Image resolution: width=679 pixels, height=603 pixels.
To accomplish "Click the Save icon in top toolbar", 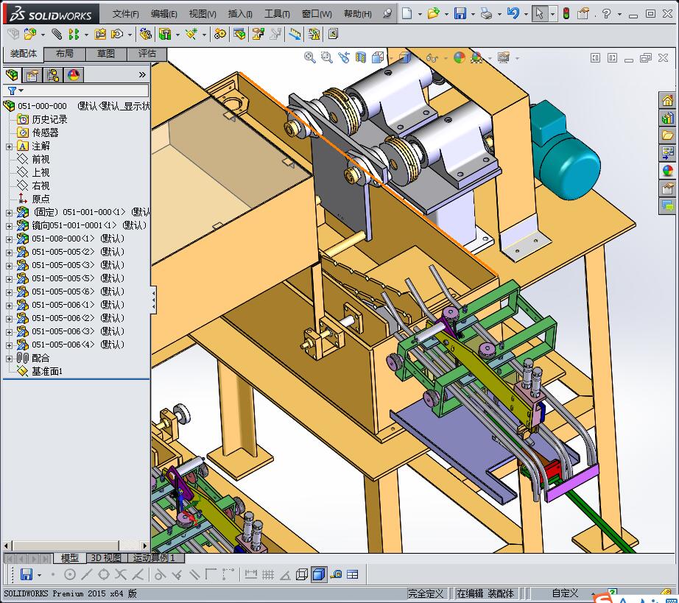I will tap(460, 13).
